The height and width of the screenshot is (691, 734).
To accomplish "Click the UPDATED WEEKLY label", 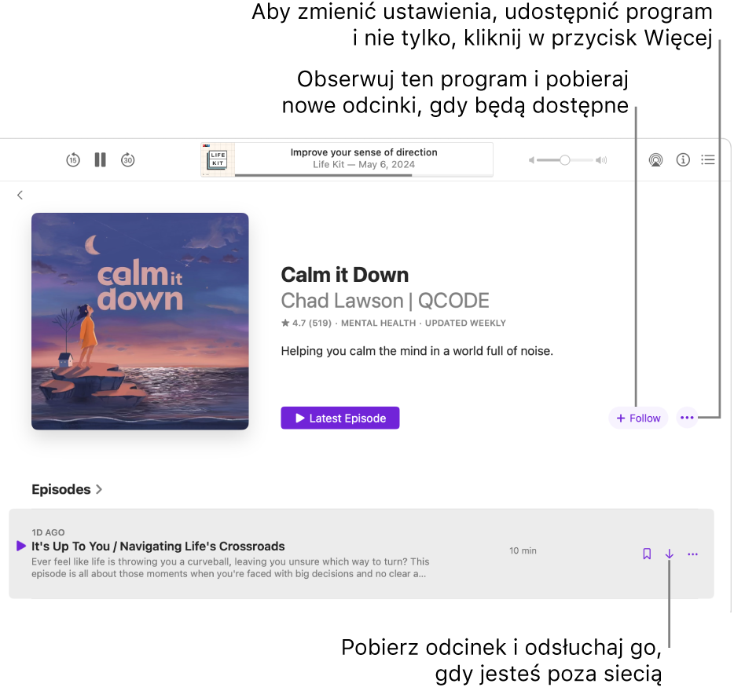I will tap(465, 323).
